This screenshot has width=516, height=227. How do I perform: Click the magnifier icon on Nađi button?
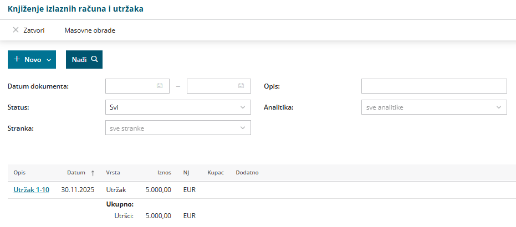click(94, 59)
